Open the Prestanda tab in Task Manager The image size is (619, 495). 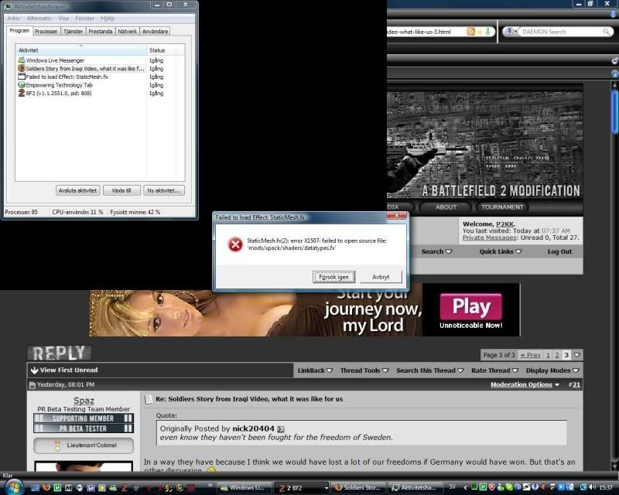[x=100, y=31]
